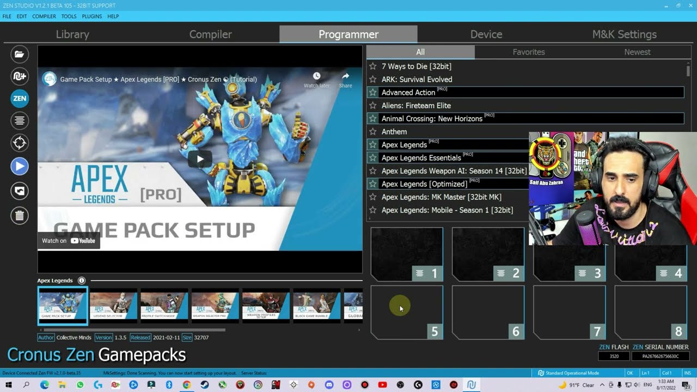Open the M&K Settings tab
The height and width of the screenshot is (392, 697).
click(624, 34)
